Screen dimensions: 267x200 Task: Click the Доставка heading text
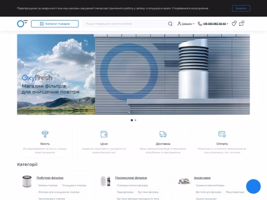point(163,144)
